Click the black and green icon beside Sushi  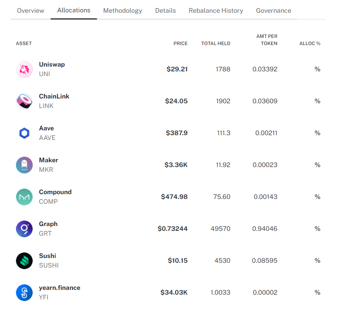point(24,261)
